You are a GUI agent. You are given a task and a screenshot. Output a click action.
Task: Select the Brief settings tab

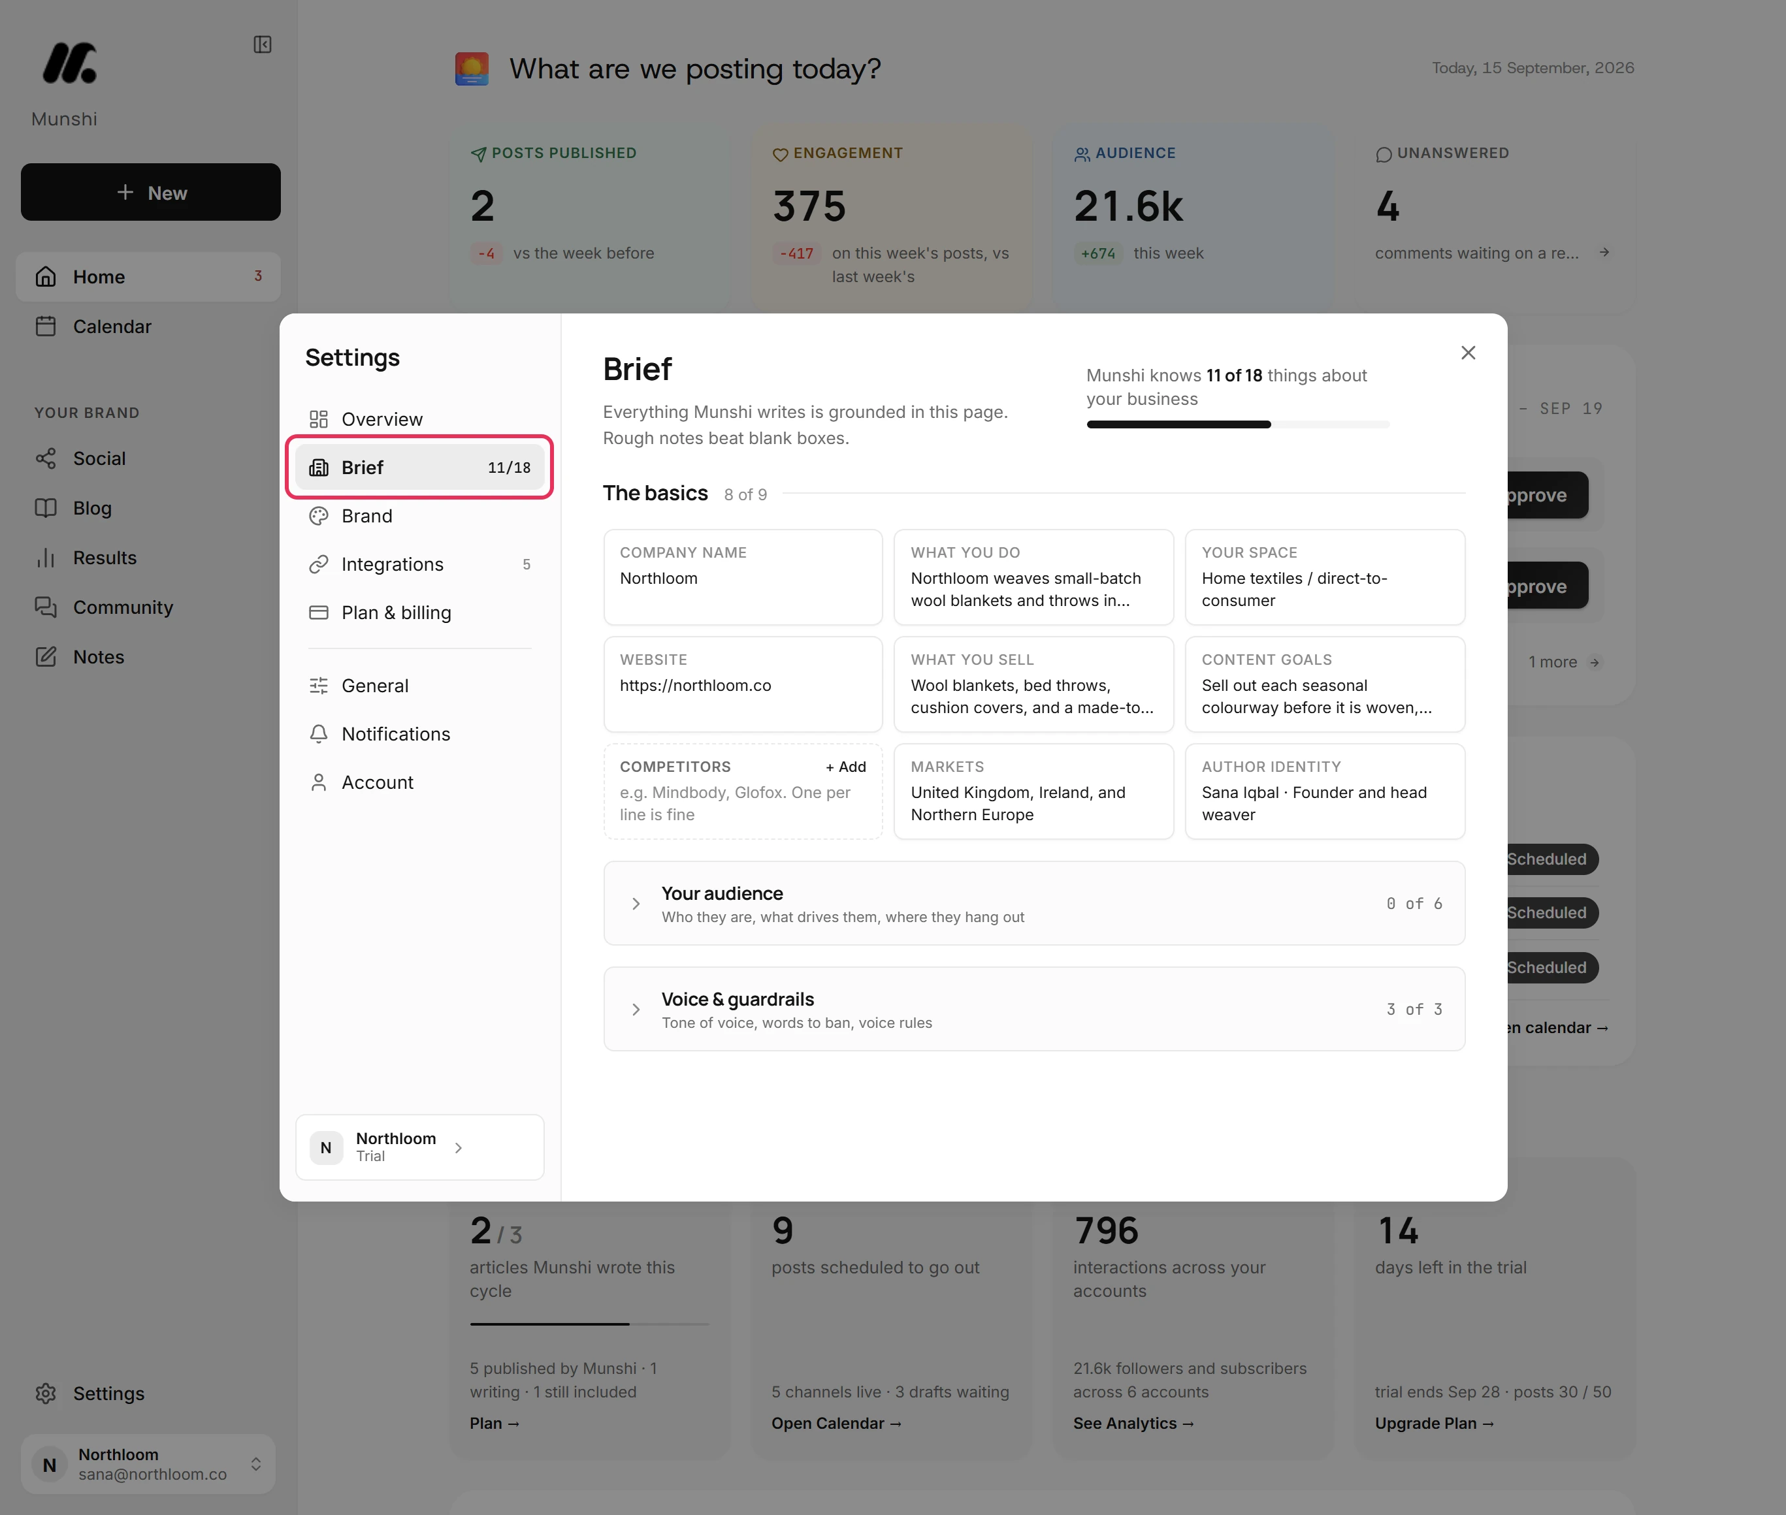tap(419, 467)
